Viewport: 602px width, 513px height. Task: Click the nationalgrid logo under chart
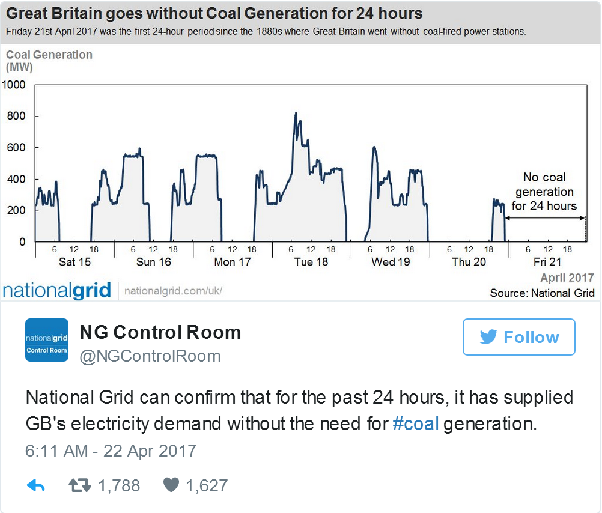click(57, 291)
